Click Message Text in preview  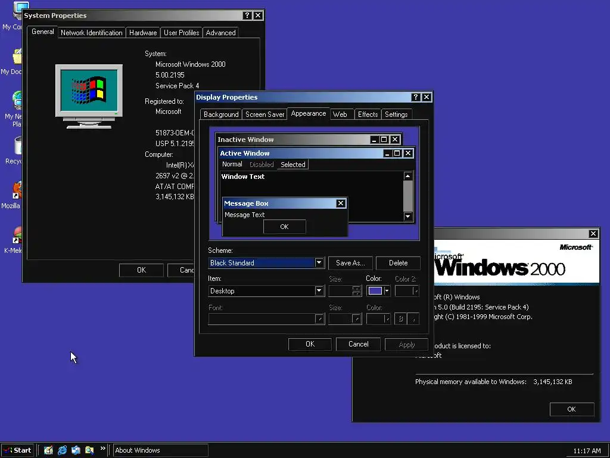[x=244, y=215]
